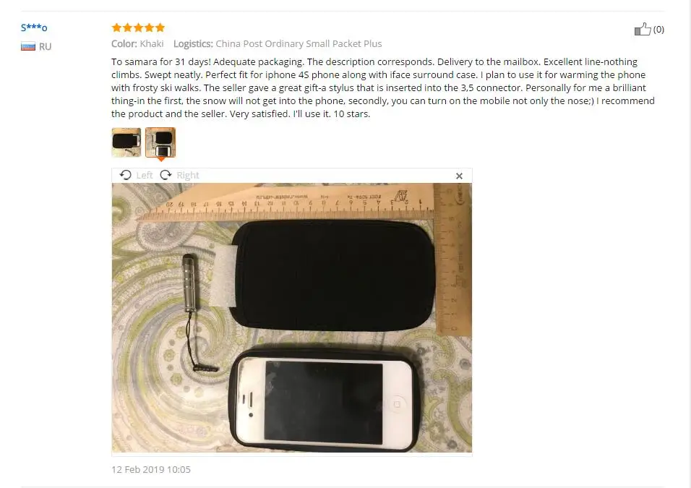Select the second highlighted review thumbnail
The height and width of the screenshot is (488, 691).
pos(160,142)
